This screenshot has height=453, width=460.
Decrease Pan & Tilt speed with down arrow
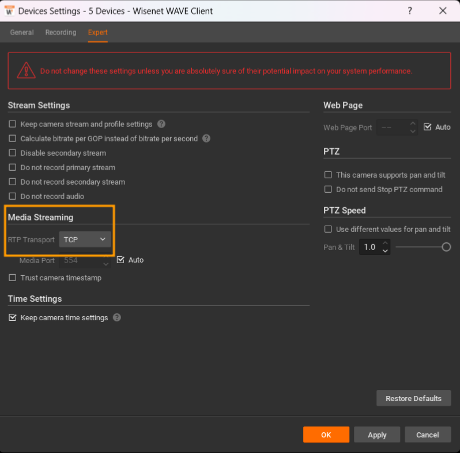[385, 251]
